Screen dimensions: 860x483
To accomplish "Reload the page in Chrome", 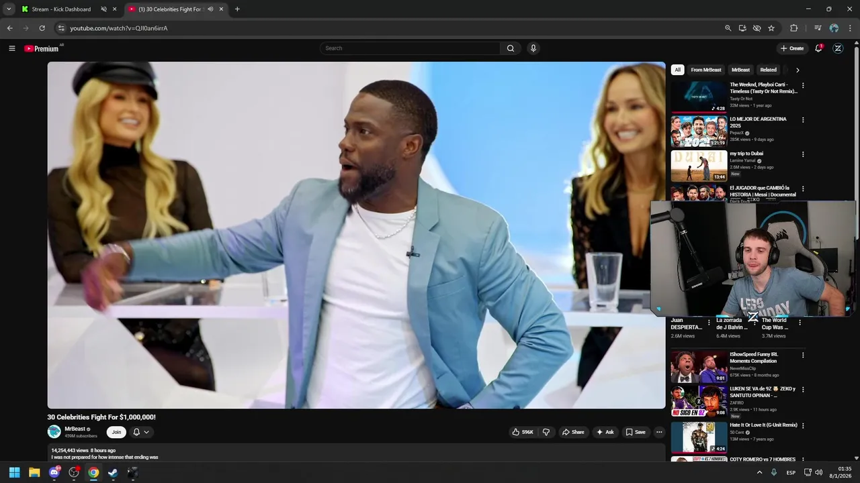I will (42, 28).
